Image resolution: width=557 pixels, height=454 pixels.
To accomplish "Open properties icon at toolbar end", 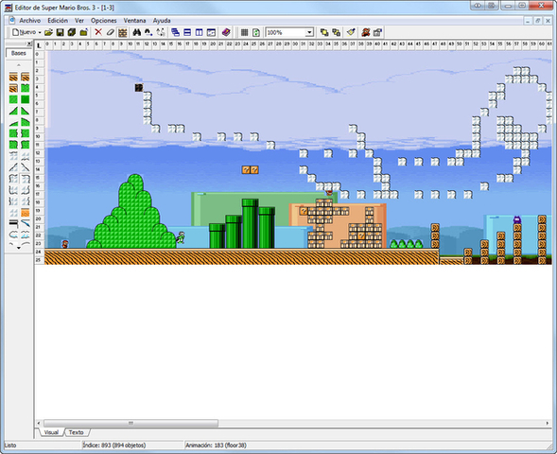I will pyautogui.click(x=377, y=32).
